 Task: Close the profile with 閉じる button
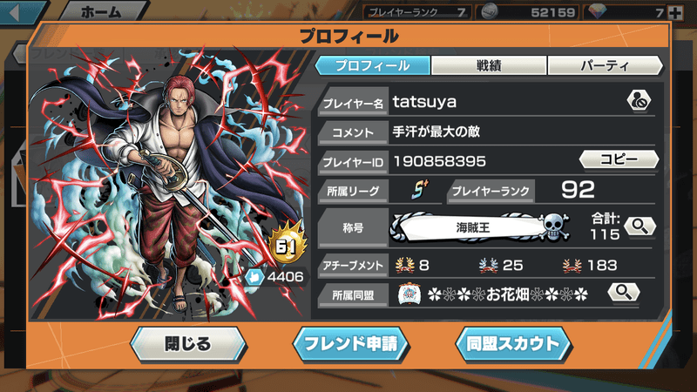[x=188, y=344]
